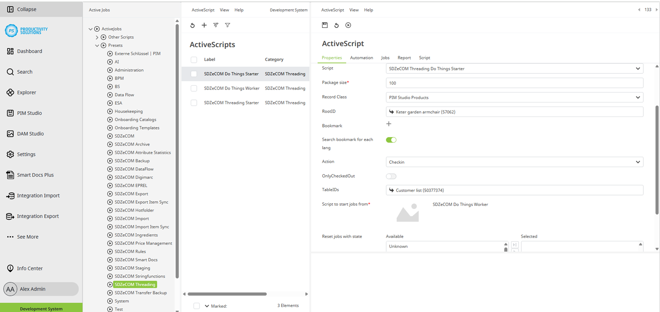Screen dimensions: 660x312
Task: Open the View menu of ActiveScript
Action: [x=354, y=10]
